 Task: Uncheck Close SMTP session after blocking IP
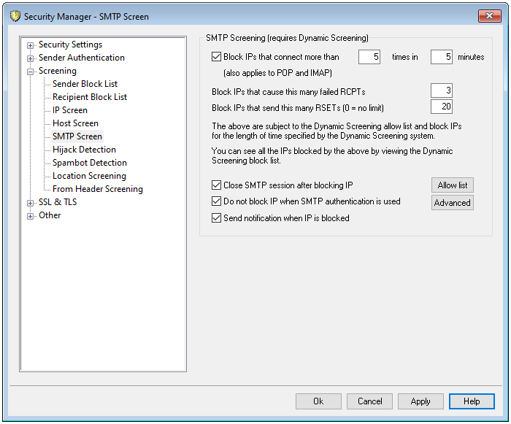pyautogui.click(x=216, y=185)
